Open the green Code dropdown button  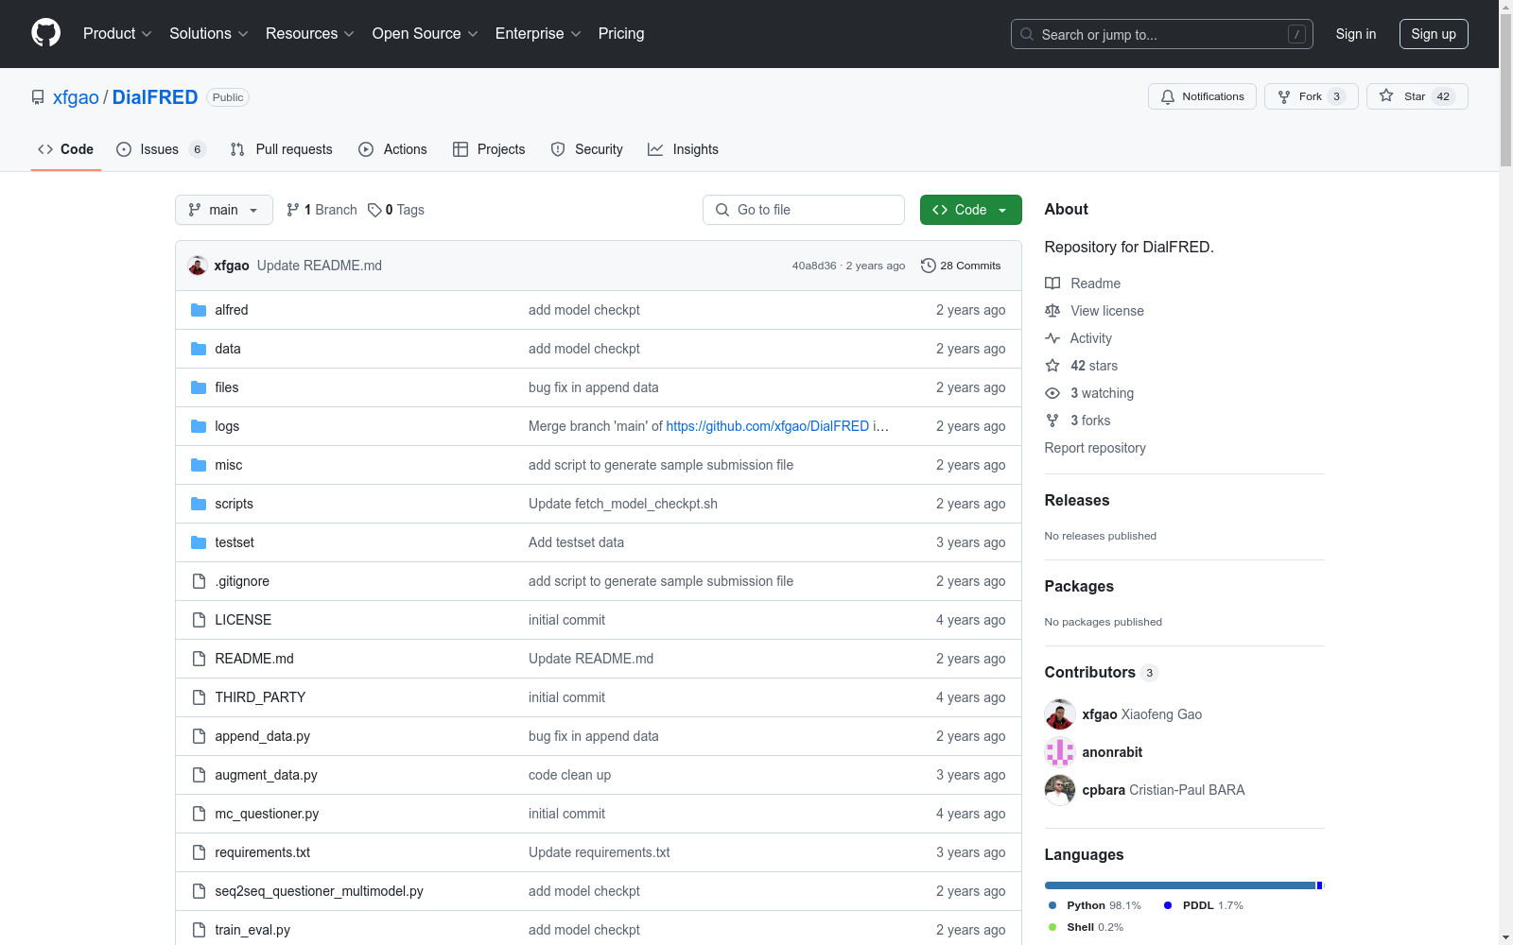(970, 210)
